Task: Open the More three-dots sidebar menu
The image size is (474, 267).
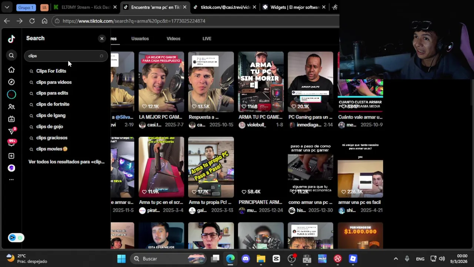Action: pos(11,179)
